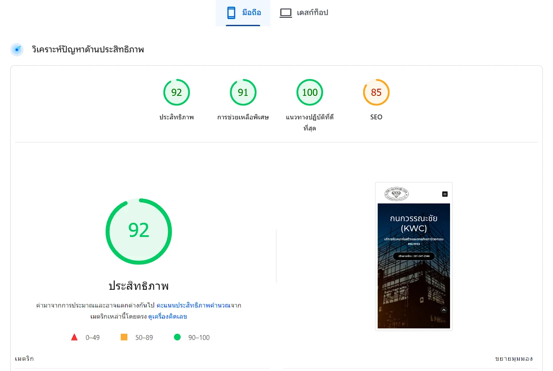Screen dimensions: 553x371
Task: Click the laptop icon for desktop
Action: [285, 13]
